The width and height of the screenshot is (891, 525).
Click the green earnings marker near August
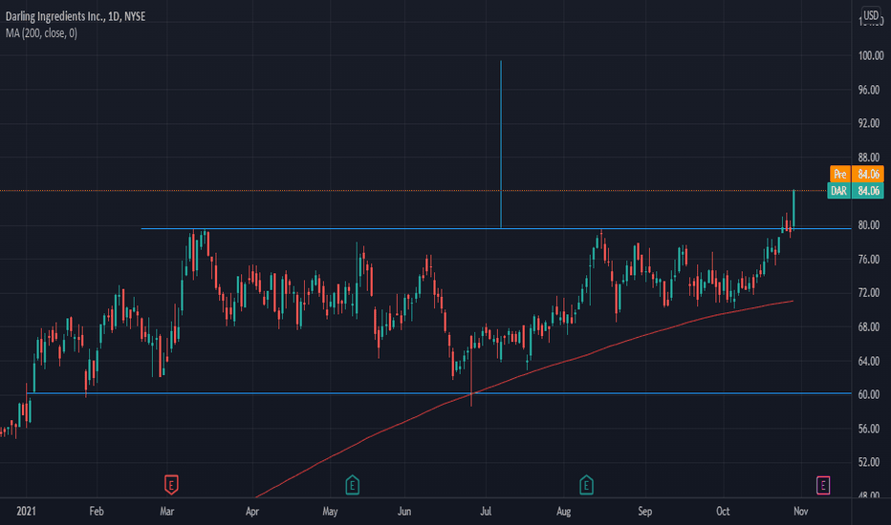point(586,484)
